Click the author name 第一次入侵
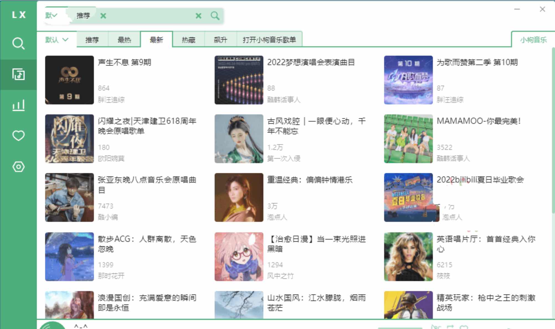 coord(284,158)
